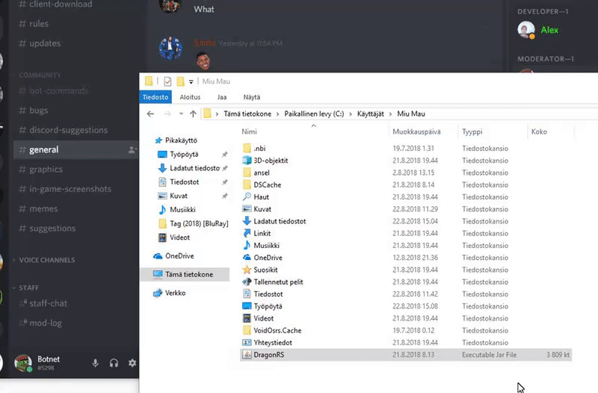Select the DSCache folder icon
598x393 pixels.
[x=247, y=185]
